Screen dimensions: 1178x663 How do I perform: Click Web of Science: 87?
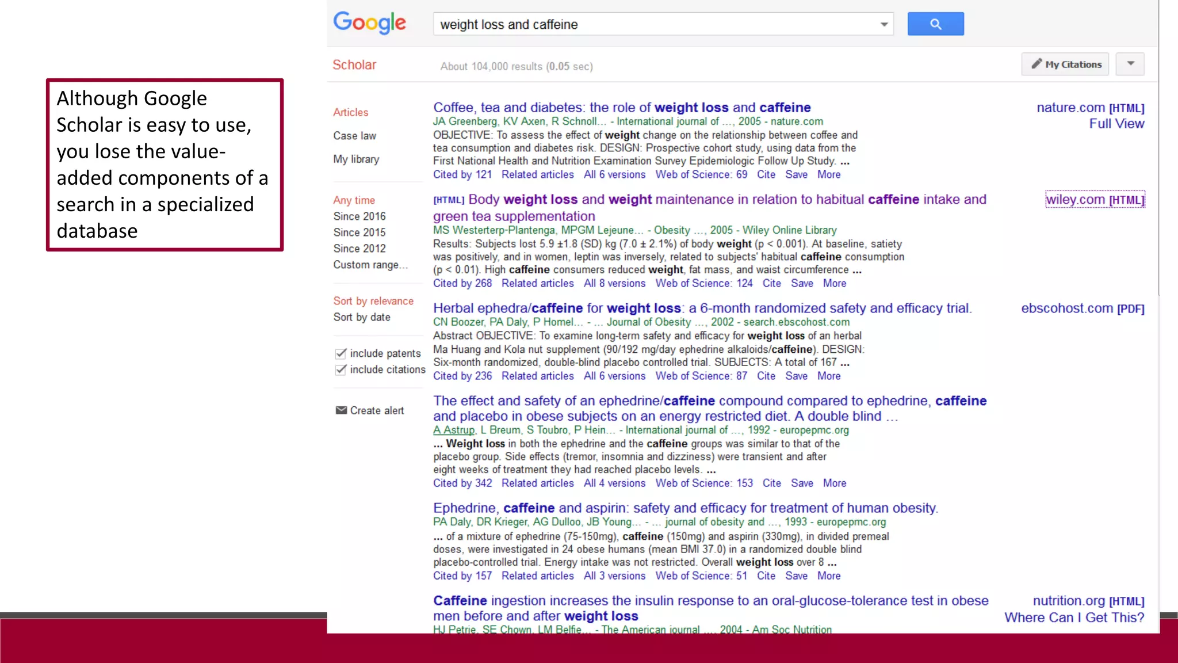click(x=701, y=376)
